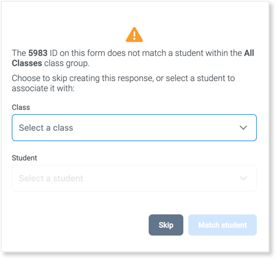Click the 'Select a student' placeholder text
Image resolution: width=276 pixels, height=259 pixels.
pyautogui.click(x=51, y=179)
